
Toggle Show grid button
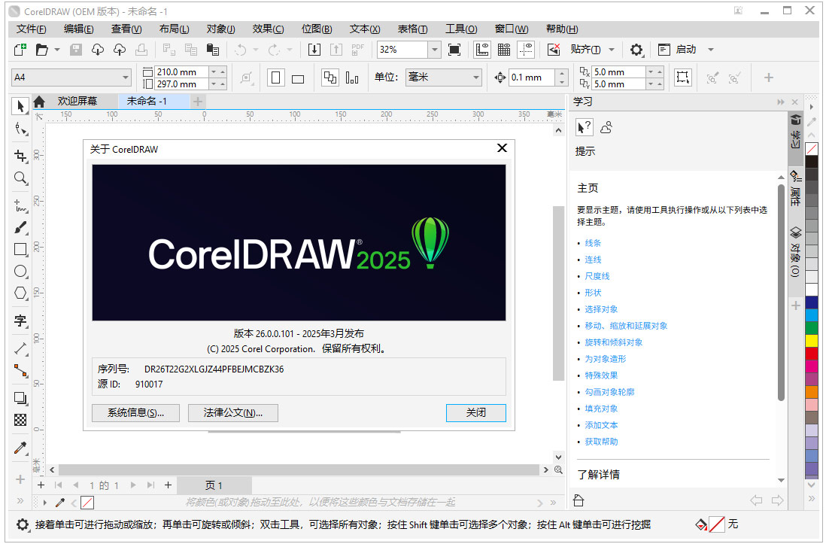tap(504, 50)
